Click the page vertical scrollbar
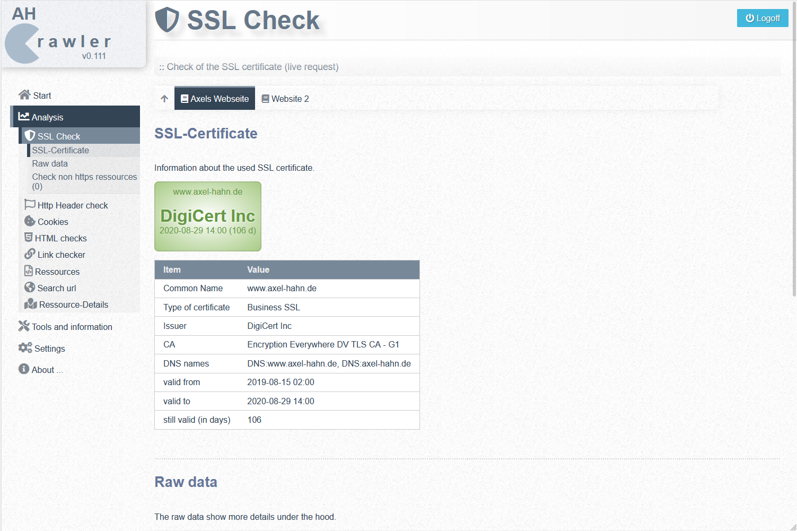The height and width of the screenshot is (531, 797). tap(793, 149)
